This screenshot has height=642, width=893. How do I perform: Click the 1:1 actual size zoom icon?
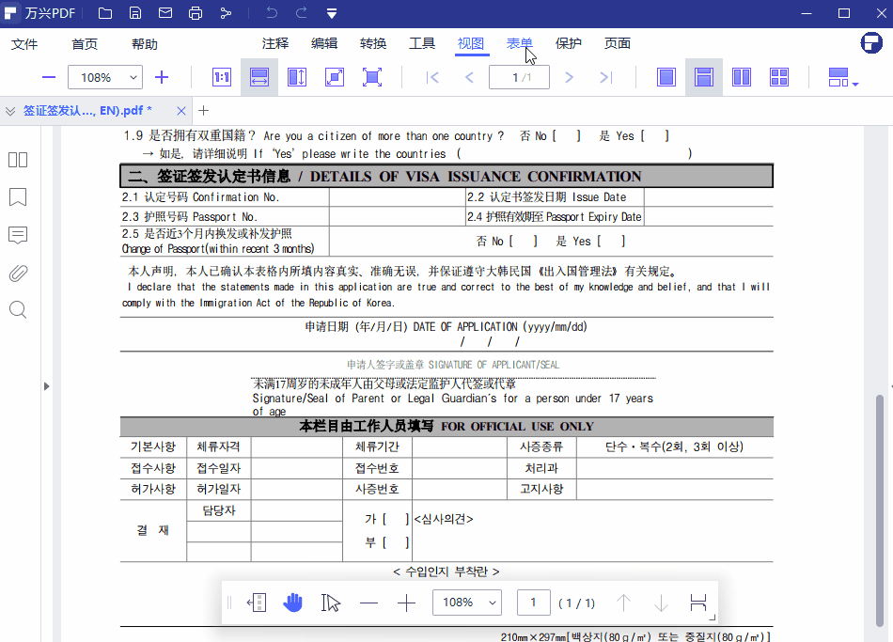(220, 77)
